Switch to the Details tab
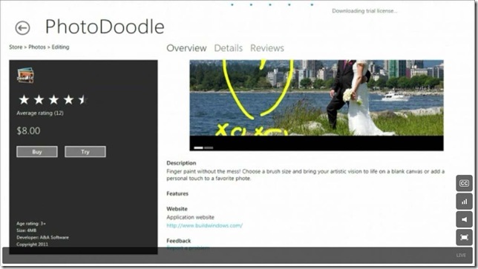Viewport: 478px width, 269px height. click(229, 48)
